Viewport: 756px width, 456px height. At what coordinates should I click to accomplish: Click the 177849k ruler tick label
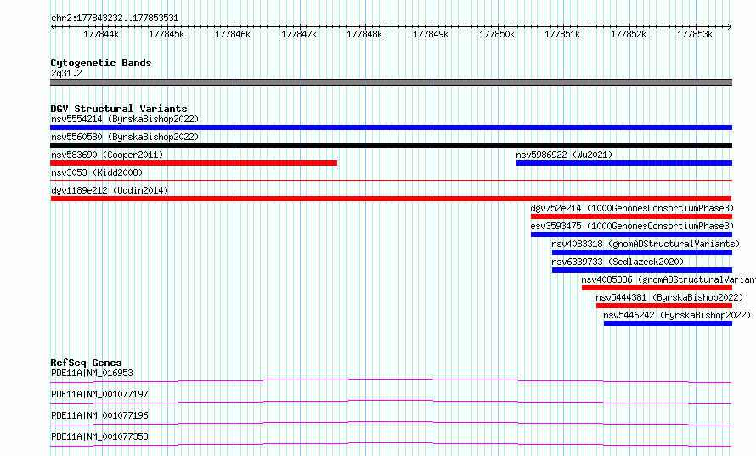431,34
